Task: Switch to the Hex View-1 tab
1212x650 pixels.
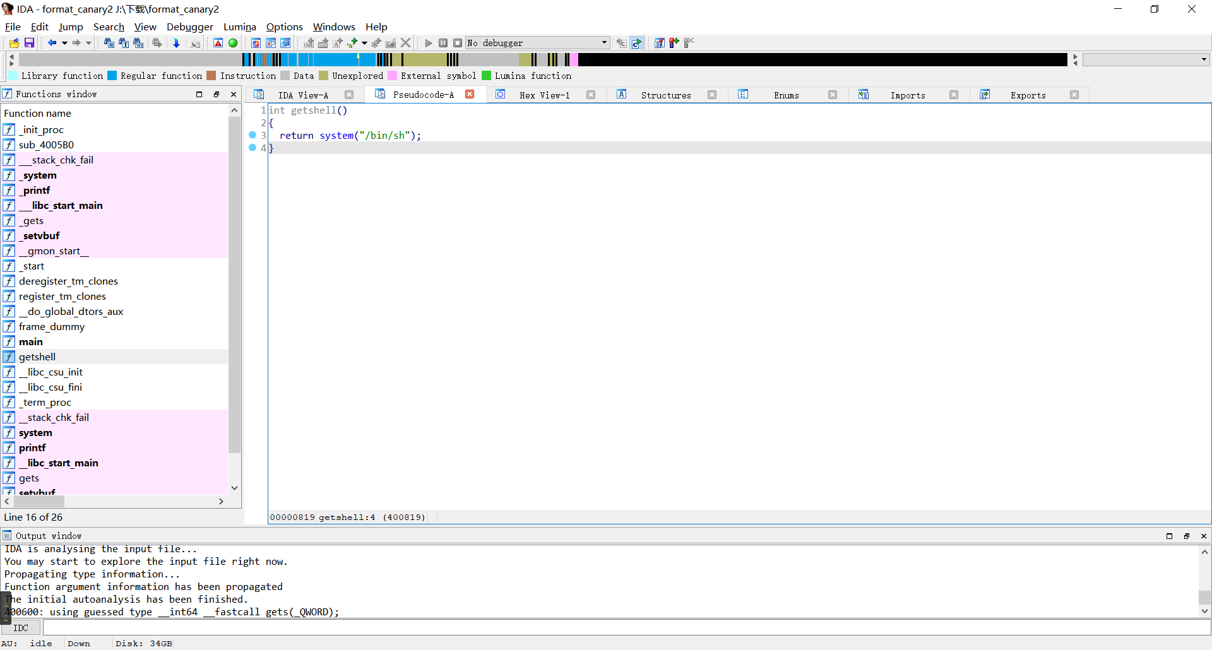Action: coord(544,95)
